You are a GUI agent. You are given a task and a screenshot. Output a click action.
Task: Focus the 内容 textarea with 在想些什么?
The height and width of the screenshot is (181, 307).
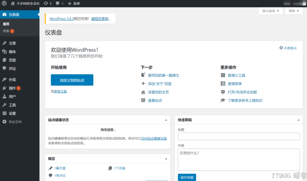pos(239,160)
